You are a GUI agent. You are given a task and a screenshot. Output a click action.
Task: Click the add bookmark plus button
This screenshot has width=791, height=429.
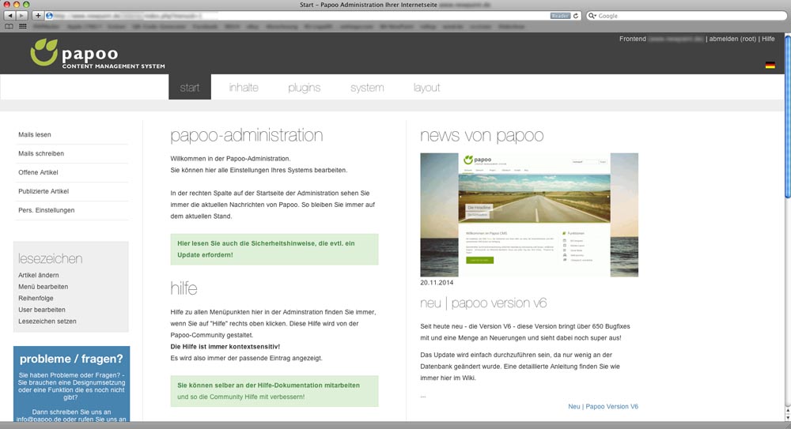[37, 16]
